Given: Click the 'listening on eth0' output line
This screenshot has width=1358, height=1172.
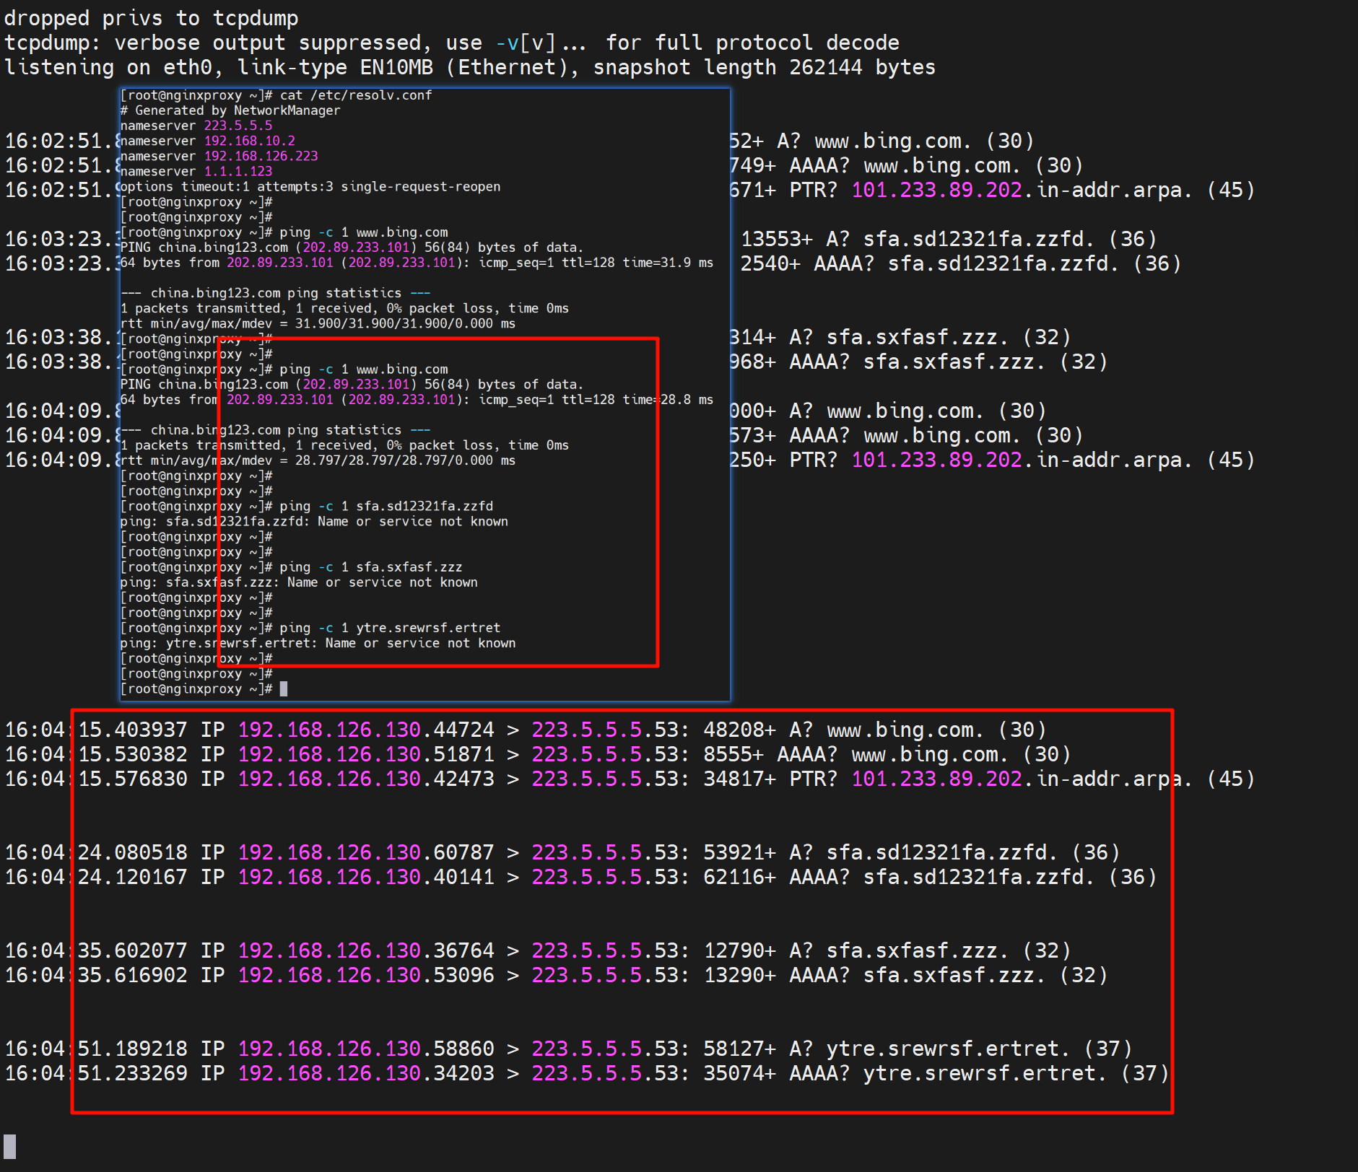Looking at the screenshot, I should 469,67.
